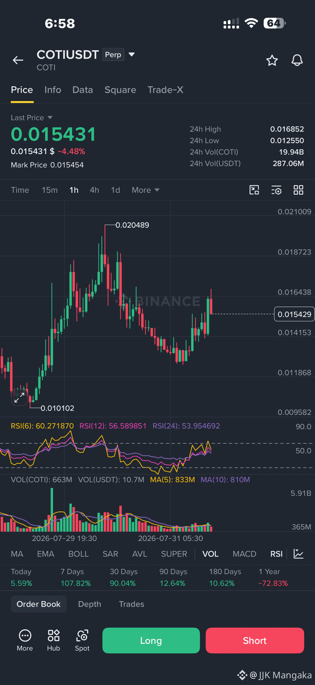Select the 15m timeframe
The height and width of the screenshot is (685, 315).
coord(50,190)
